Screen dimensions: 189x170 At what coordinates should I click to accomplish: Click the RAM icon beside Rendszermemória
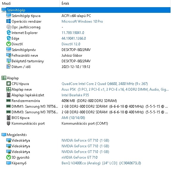8,101
